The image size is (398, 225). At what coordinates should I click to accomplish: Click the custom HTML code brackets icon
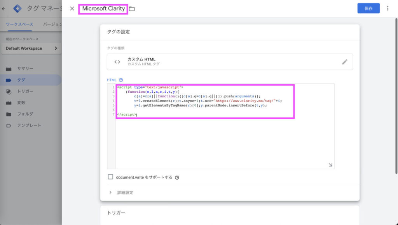(x=117, y=62)
